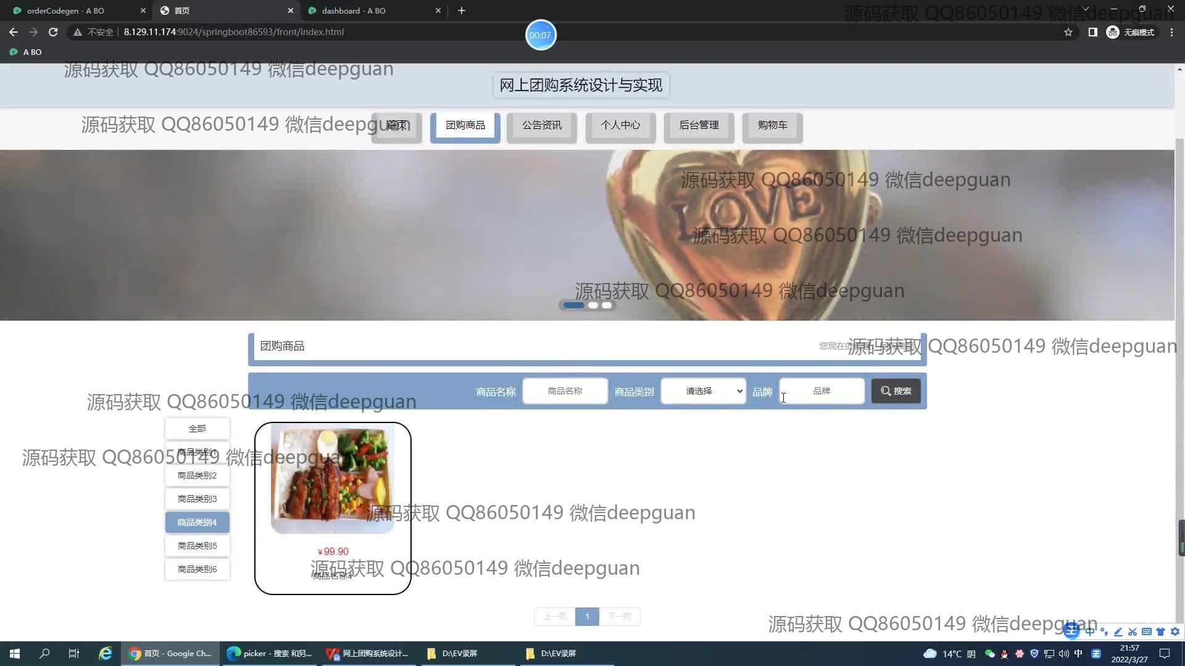The image size is (1185, 666).
Task: Open new browser tab with plus icon
Action: click(462, 10)
